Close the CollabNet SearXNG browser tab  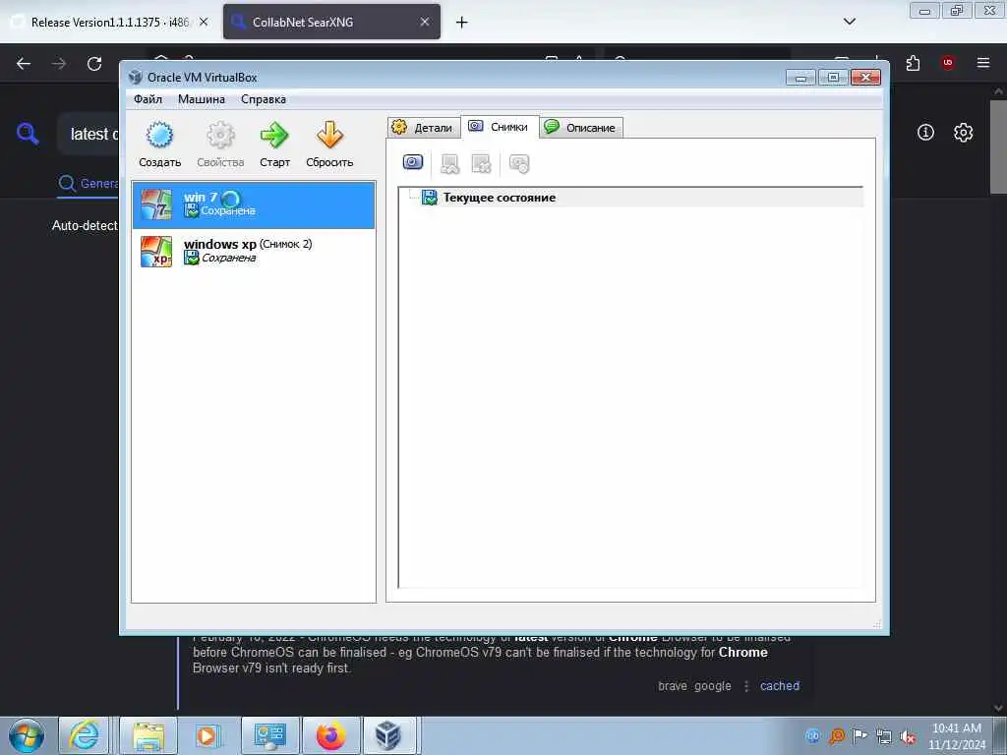pos(425,22)
